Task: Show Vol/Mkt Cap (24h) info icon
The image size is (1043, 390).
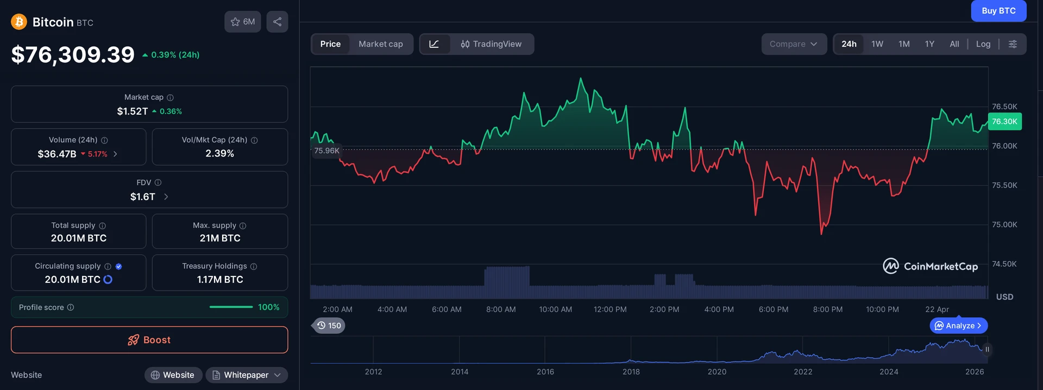Action: click(254, 140)
